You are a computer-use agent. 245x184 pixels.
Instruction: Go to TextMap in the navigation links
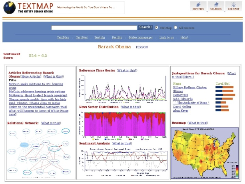coord(63,38)
